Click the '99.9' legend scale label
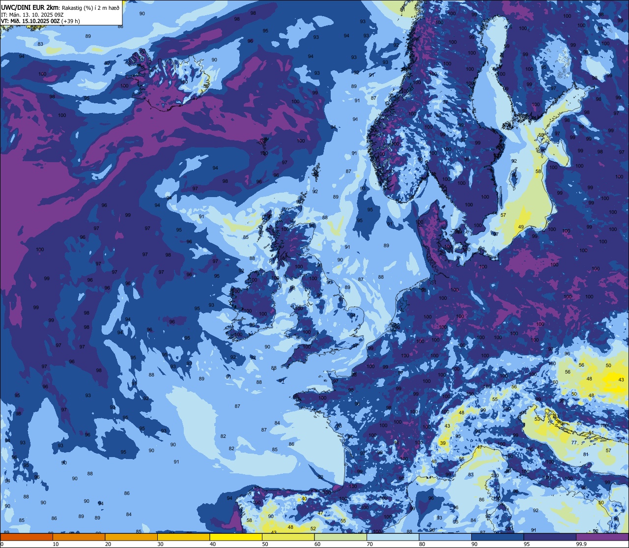 click(x=582, y=544)
